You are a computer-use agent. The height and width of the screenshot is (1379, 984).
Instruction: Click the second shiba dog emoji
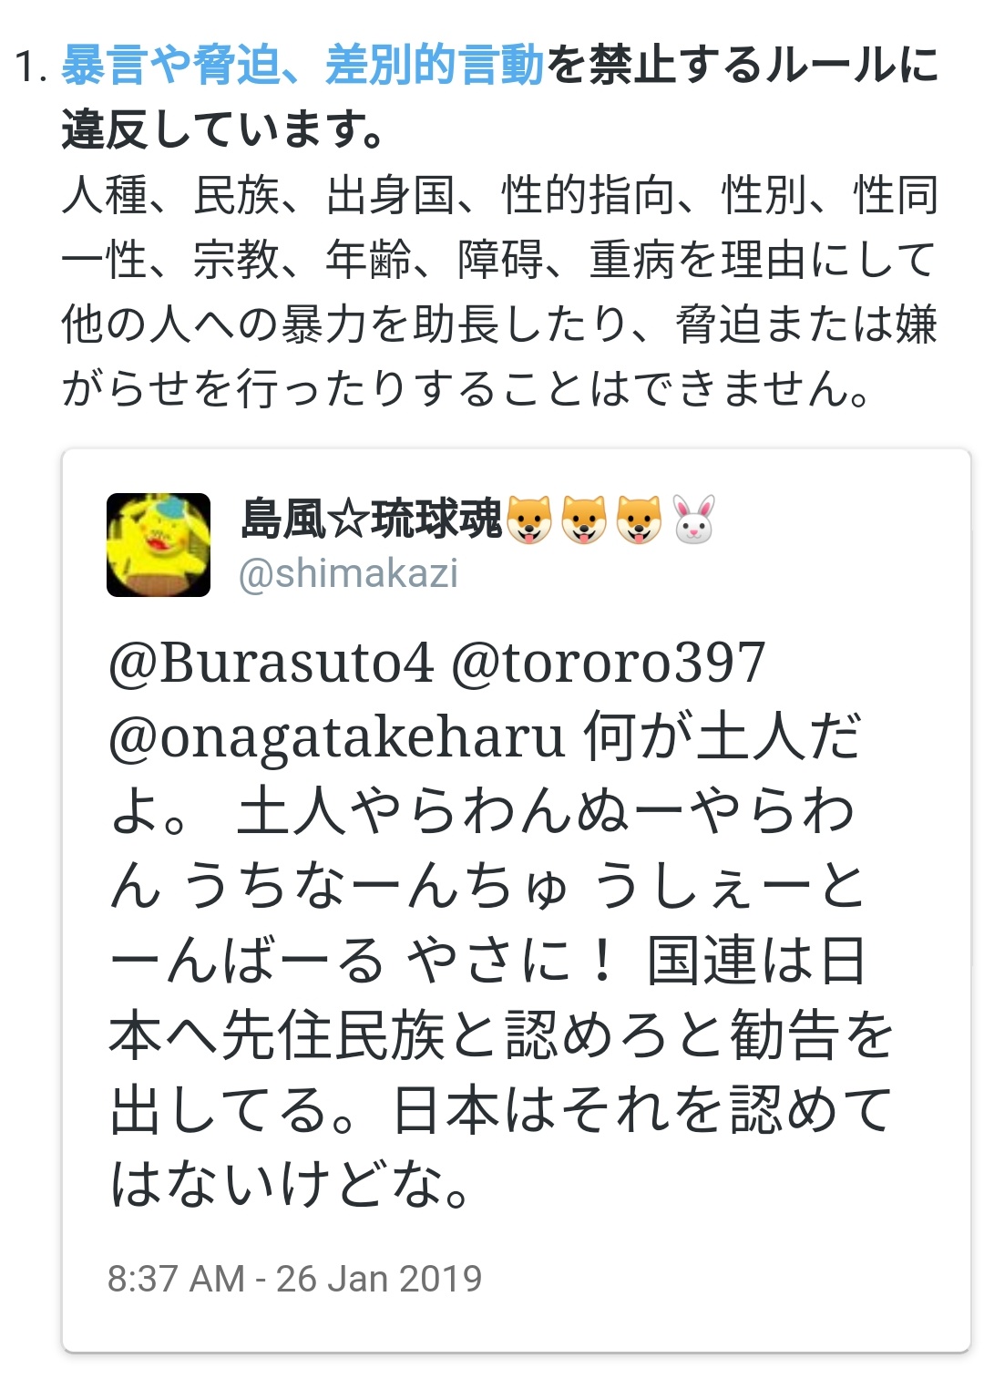click(584, 520)
